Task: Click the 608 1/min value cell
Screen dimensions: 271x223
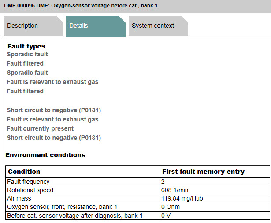Action: [175, 190]
